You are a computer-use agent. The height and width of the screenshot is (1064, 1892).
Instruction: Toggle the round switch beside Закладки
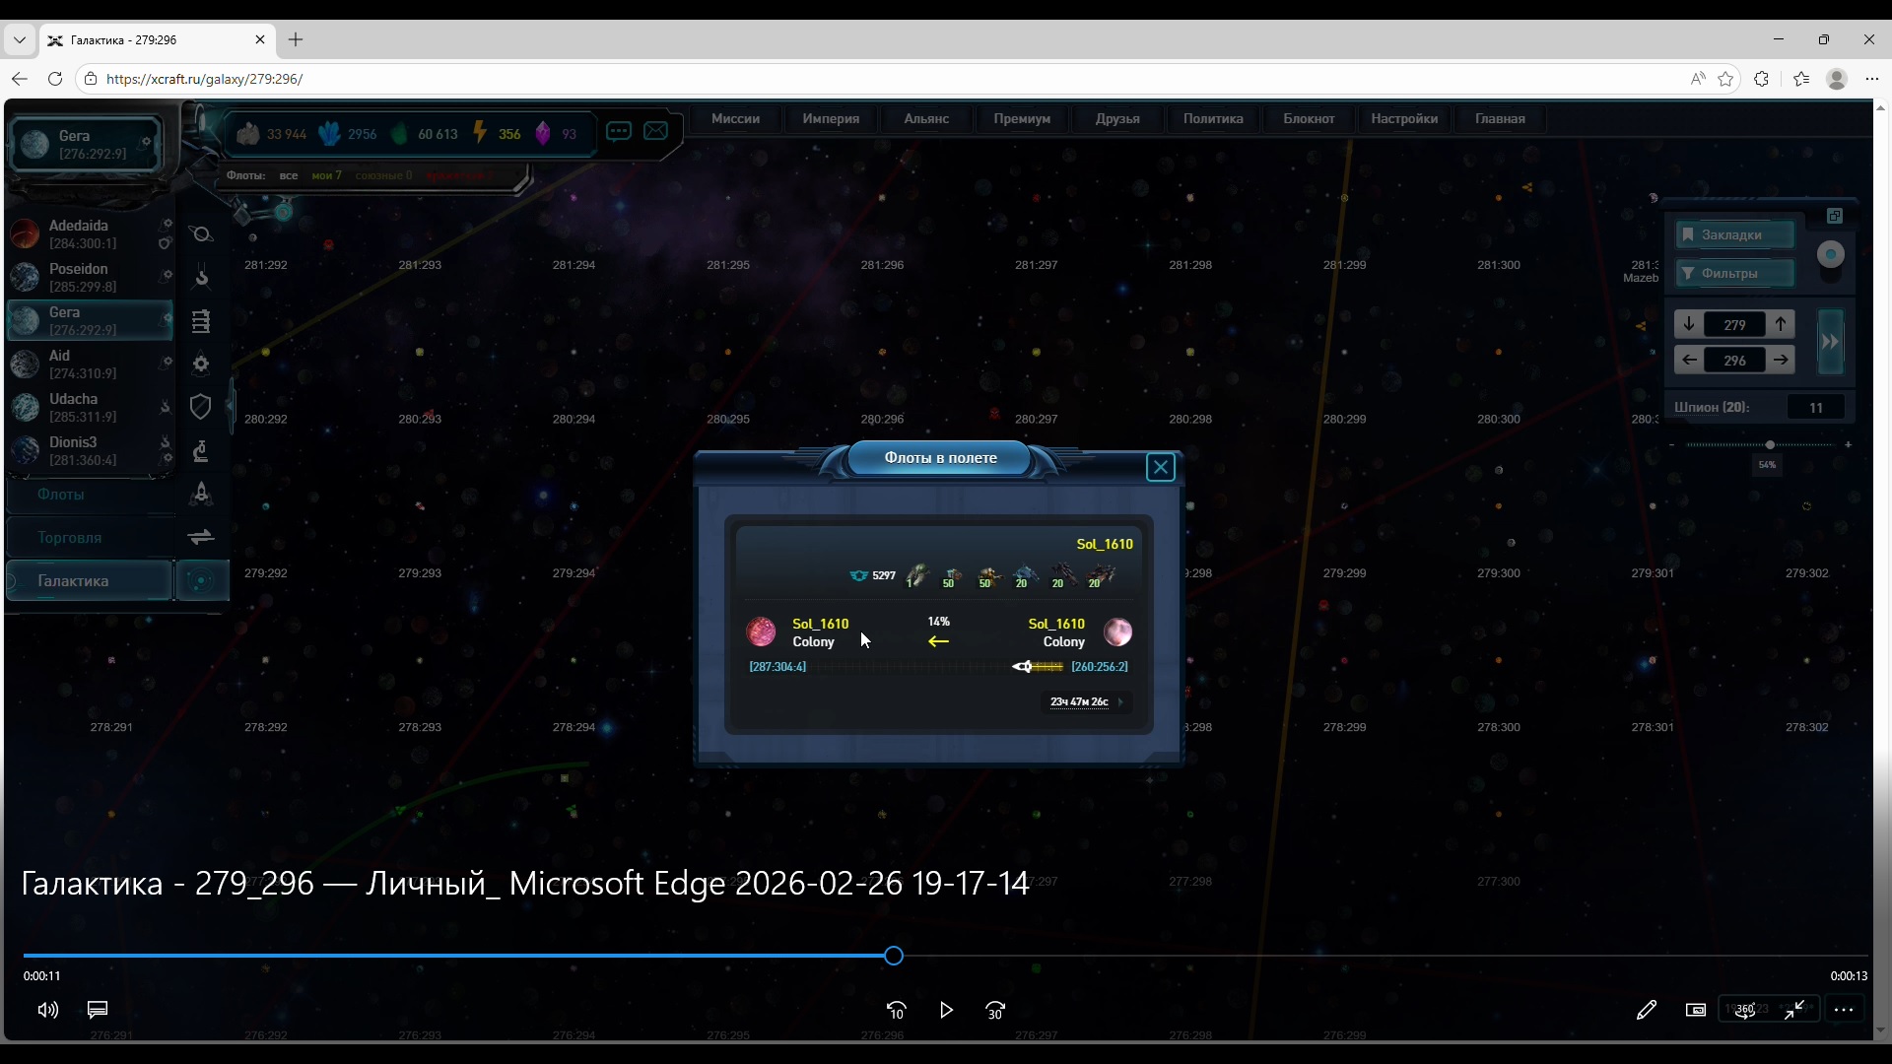pyautogui.click(x=1830, y=255)
